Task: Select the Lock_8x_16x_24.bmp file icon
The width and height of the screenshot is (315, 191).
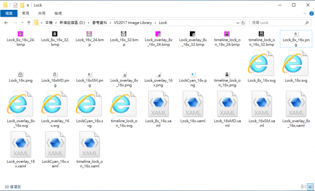Action: coord(20,34)
